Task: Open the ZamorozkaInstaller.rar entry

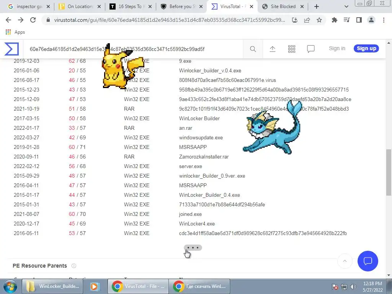Action: 204,157
